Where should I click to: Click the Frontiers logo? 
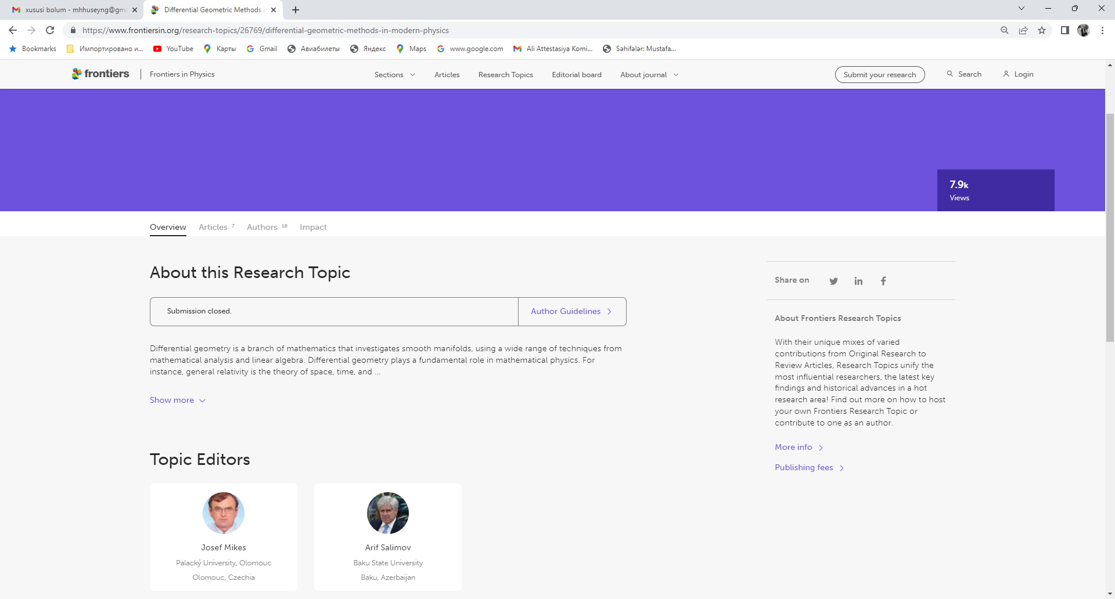pos(100,74)
